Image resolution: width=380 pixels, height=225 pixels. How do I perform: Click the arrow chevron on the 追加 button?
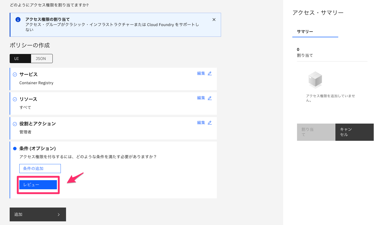pyautogui.click(x=59, y=214)
